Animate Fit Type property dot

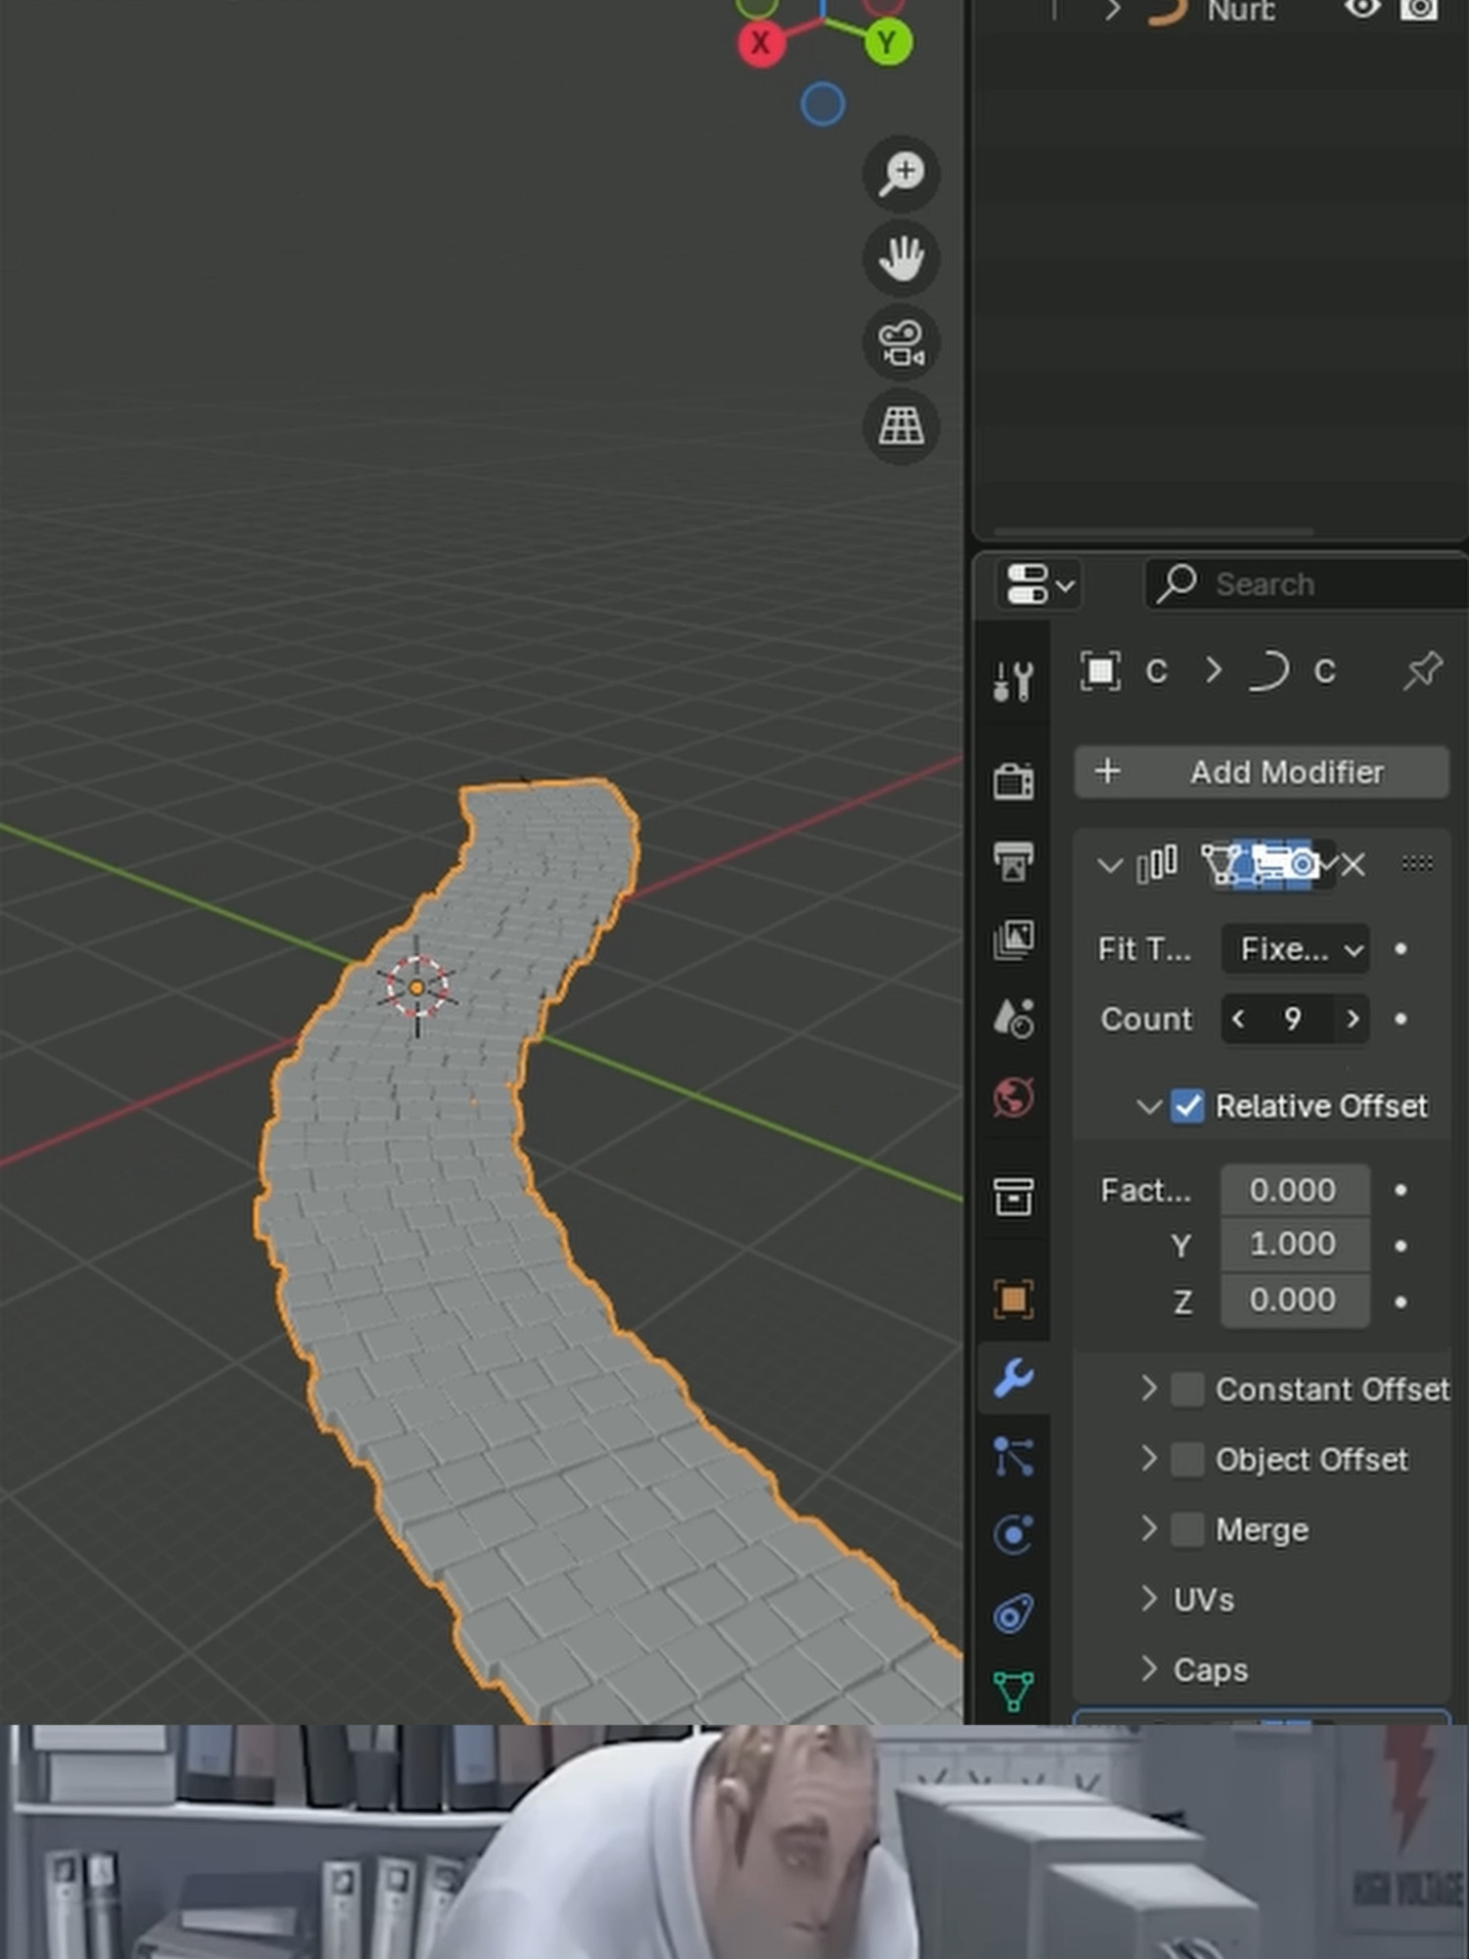(x=1401, y=949)
